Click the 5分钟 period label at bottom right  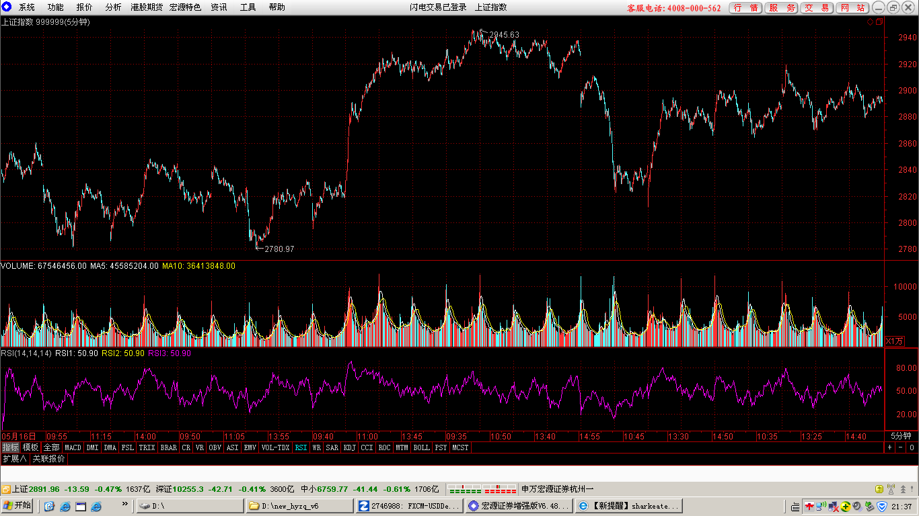pyautogui.click(x=901, y=435)
